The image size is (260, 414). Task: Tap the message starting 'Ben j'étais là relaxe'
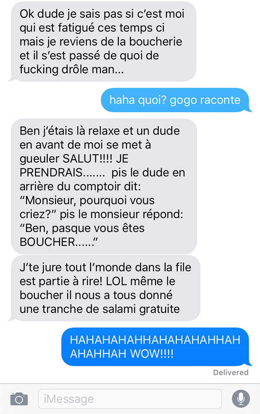[104, 186]
